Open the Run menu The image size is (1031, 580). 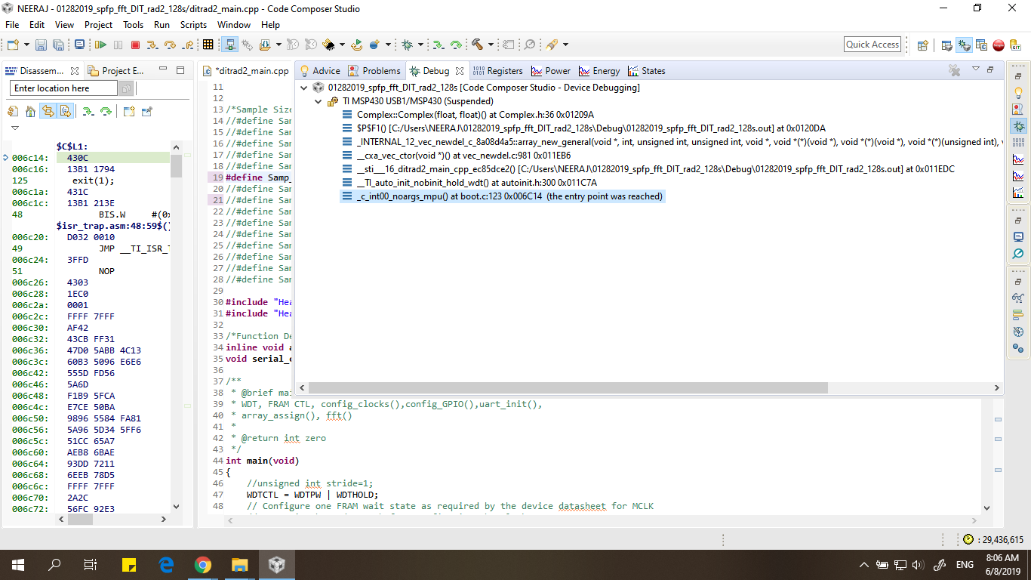pyautogui.click(x=162, y=25)
